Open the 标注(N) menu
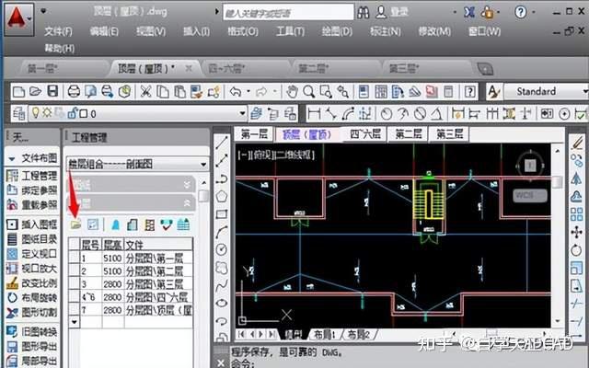This screenshot has height=368, width=589. click(385, 30)
